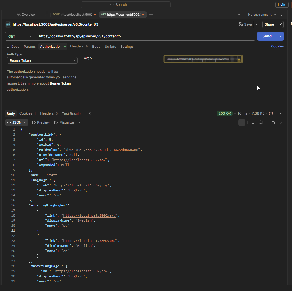This screenshot has height=291, width=292.
Task: Open the JSON format dropdown
Action: coord(16,122)
